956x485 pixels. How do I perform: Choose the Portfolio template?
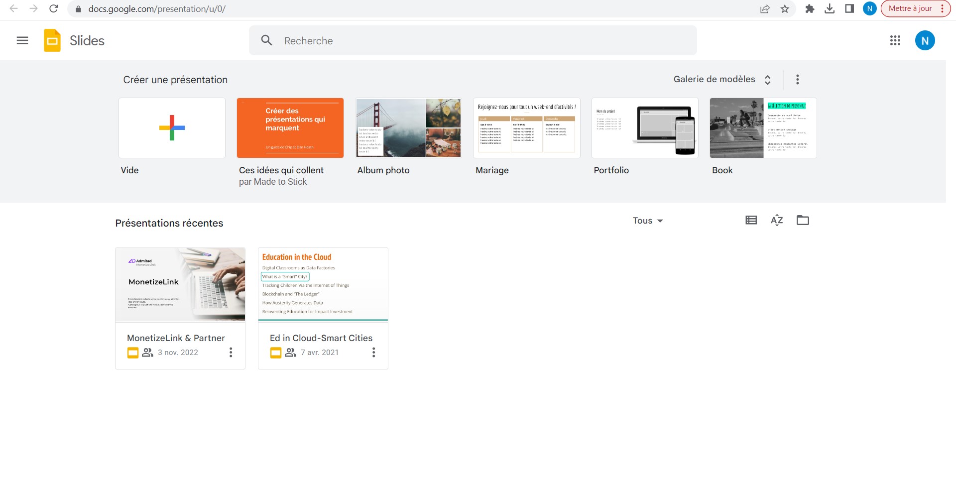[645, 128]
